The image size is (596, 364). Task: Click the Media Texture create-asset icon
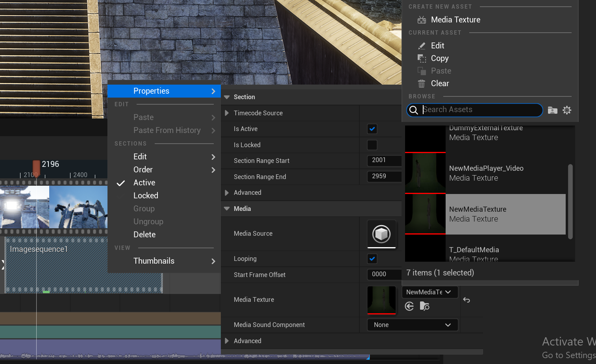(422, 20)
